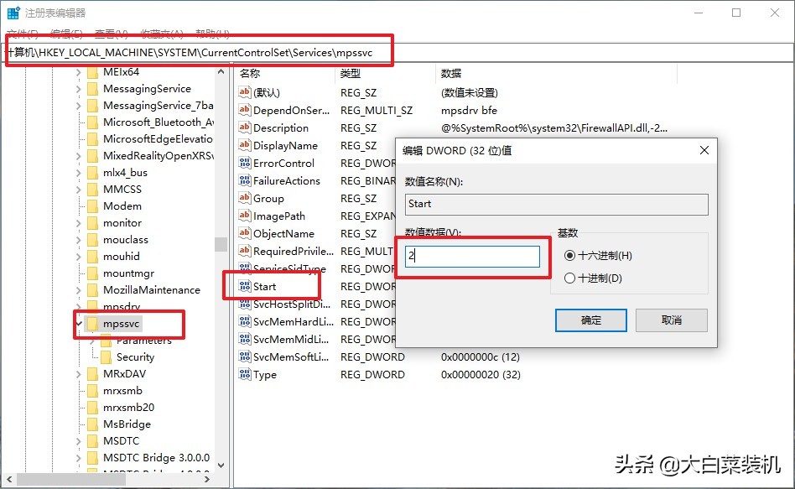Click the MozillaMaintenance folder icon

coord(95,289)
